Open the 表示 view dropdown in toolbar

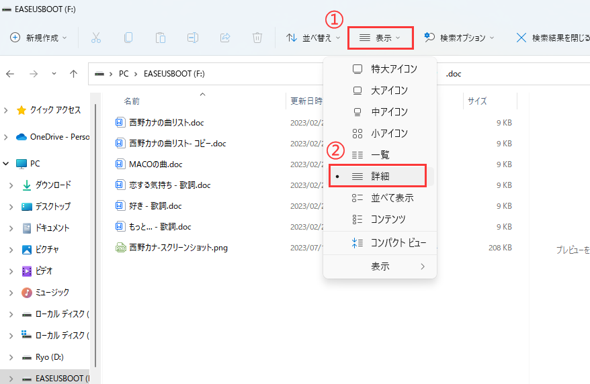pyautogui.click(x=380, y=38)
